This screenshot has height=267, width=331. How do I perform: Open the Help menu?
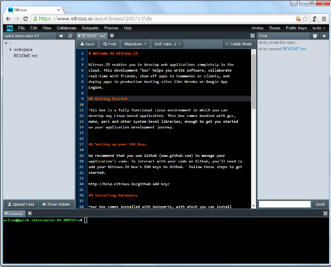[128, 28]
